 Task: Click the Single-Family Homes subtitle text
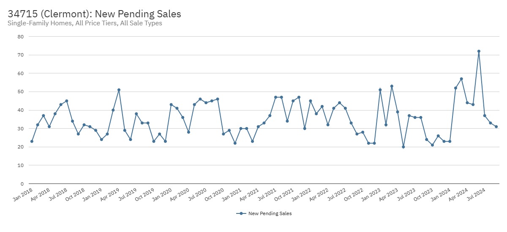pos(85,23)
